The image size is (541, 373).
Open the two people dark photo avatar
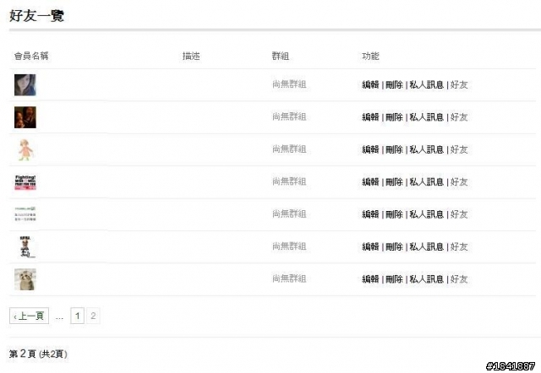pos(25,117)
